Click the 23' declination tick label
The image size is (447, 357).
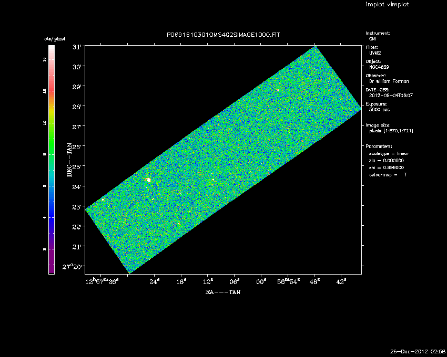pyautogui.click(x=77, y=207)
